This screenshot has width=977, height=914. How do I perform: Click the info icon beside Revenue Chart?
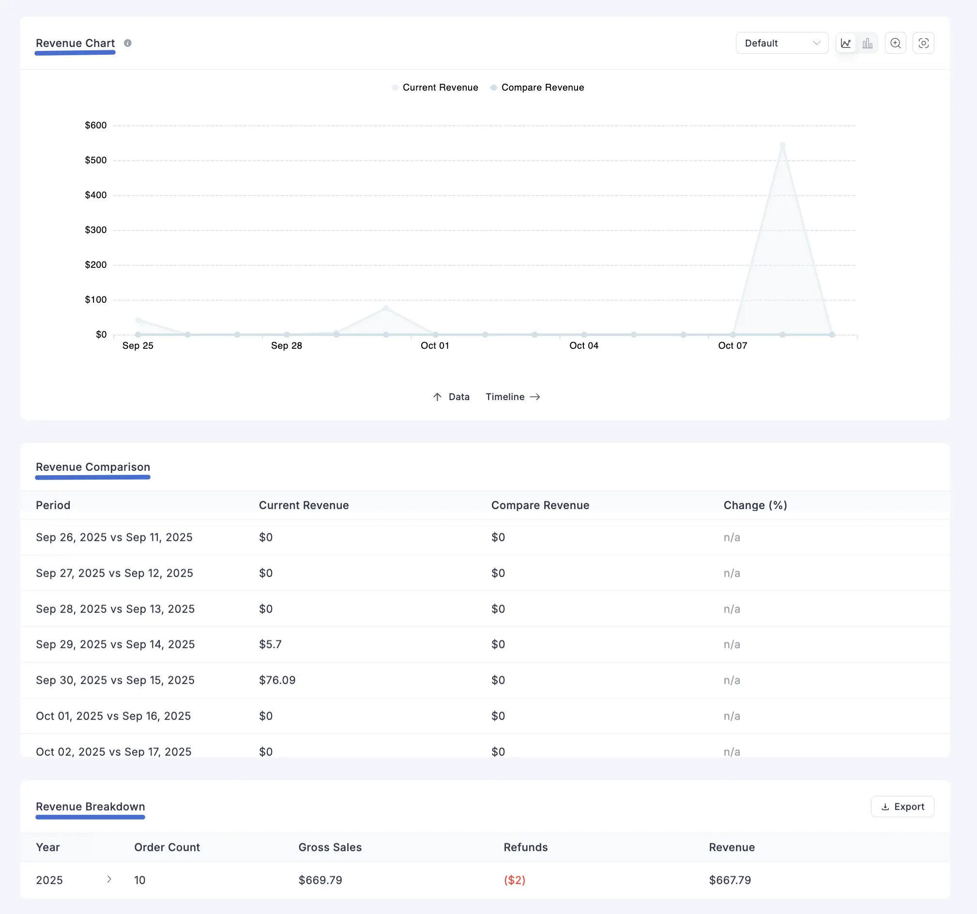point(128,43)
